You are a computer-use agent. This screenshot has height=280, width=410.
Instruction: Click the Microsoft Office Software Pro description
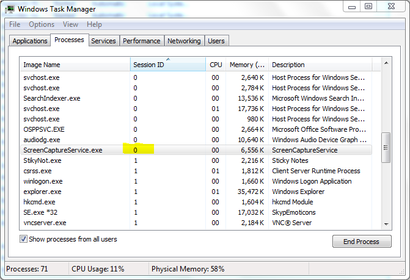coord(319,129)
